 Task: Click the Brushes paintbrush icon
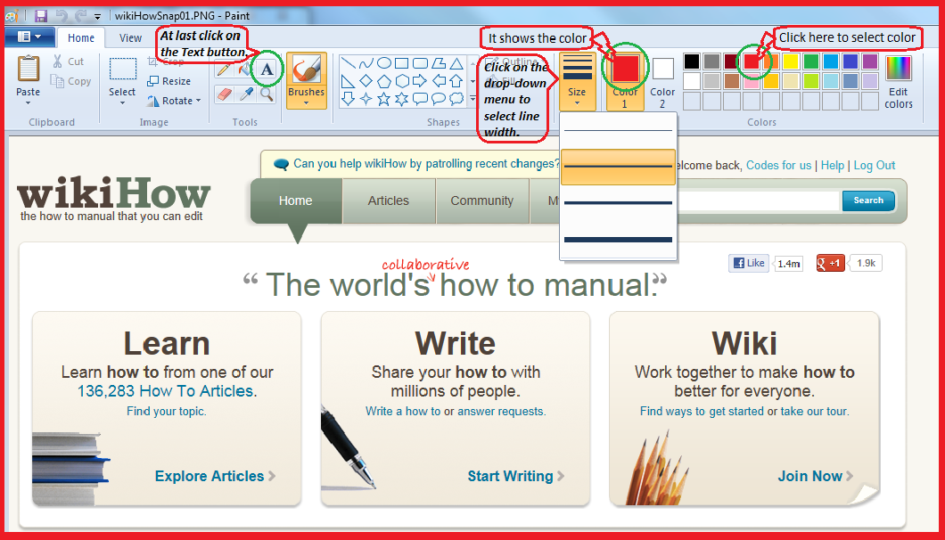point(306,70)
